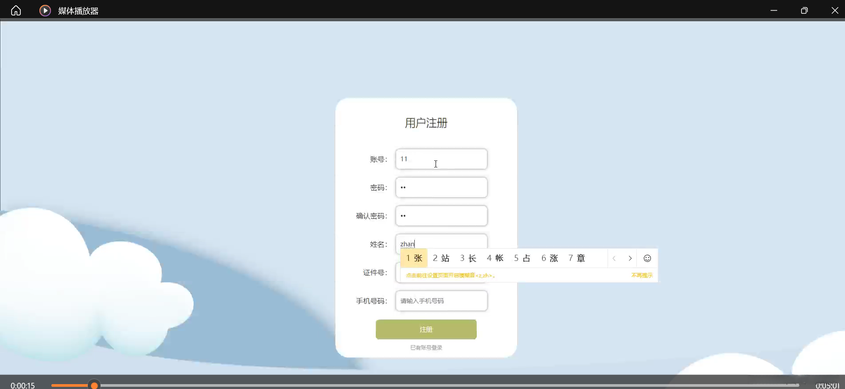Minimize the Media Player window
Viewport: 845px width, 389px height.
[774, 10]
